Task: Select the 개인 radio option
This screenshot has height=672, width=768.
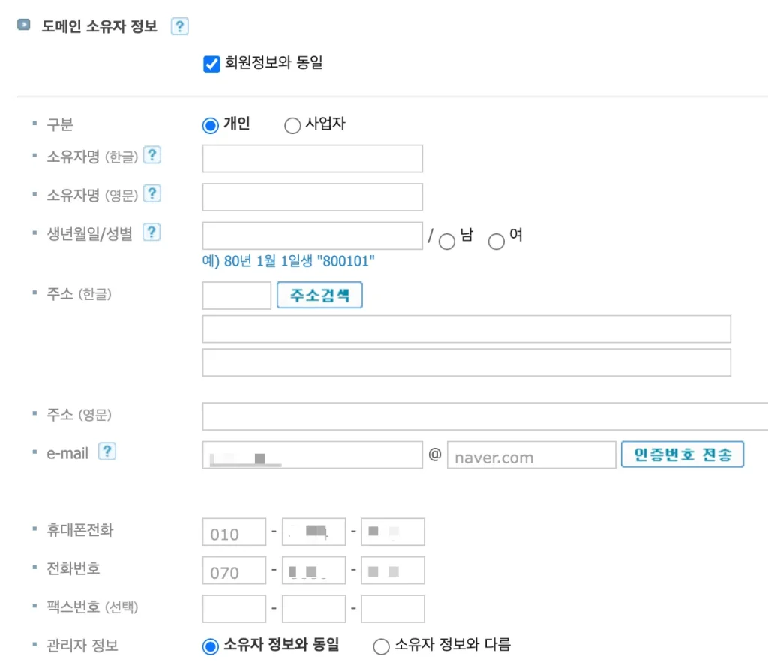Action: pyautogui.click(x=210, y=126)
